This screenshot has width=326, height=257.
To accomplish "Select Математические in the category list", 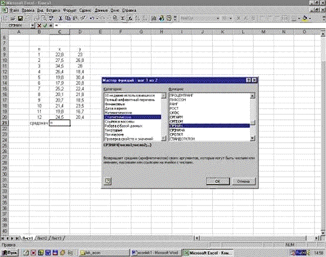I will (x=118, y=113).
